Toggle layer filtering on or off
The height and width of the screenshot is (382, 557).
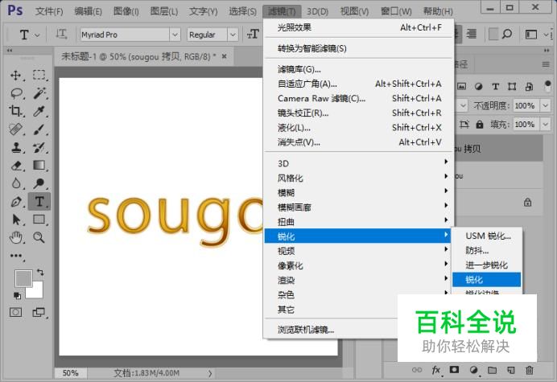547,86
